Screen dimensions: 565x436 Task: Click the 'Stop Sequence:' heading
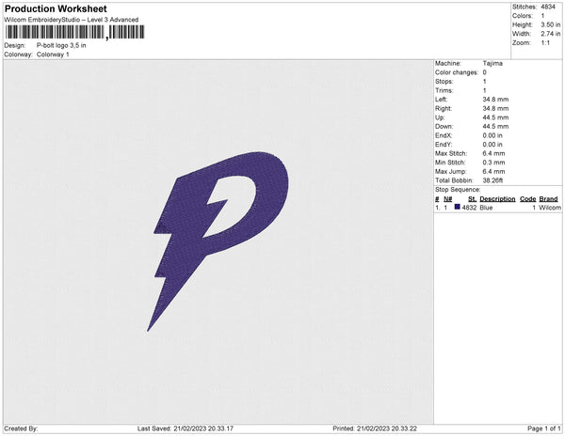[x=458, y=190]
